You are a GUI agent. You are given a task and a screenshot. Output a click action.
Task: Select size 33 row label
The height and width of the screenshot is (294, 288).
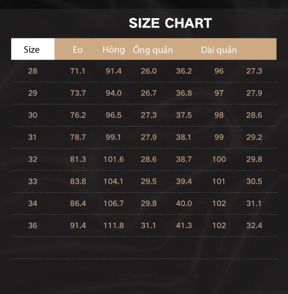click(x=33, y=181)
